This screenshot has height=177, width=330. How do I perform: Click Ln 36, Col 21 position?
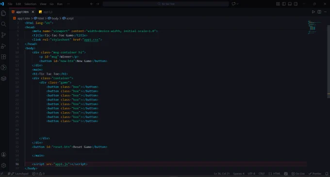pyautogui.click(x=222, y=174)
